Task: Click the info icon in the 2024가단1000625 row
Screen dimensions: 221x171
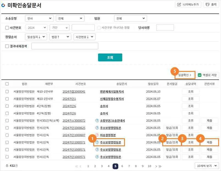Action: 97,128
